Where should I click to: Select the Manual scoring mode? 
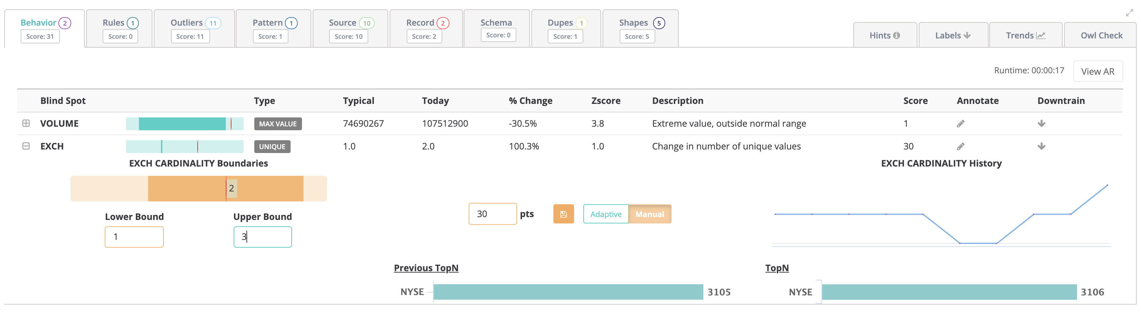coord(649,214)
